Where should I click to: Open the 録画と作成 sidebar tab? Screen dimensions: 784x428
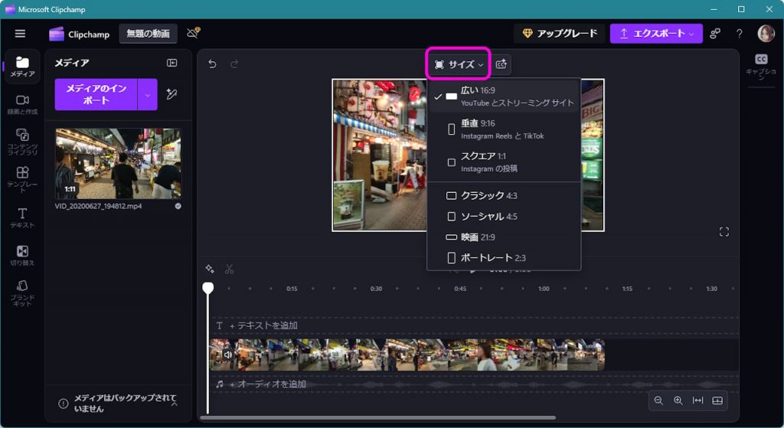click(x=22, y=105)
